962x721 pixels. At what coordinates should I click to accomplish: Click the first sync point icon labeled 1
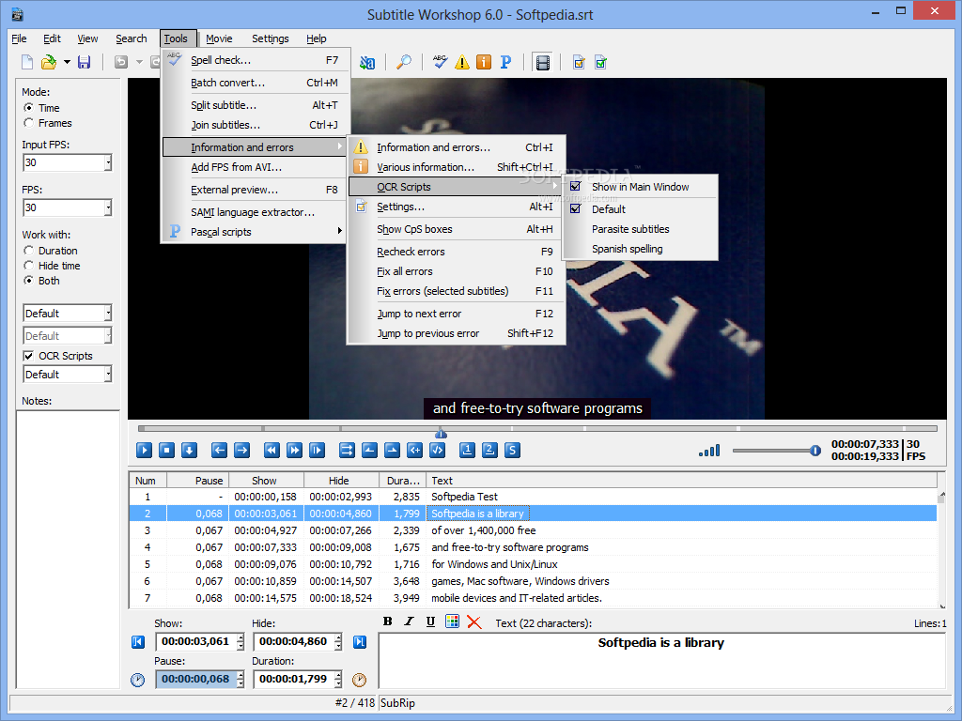click(x=467, y=450)
